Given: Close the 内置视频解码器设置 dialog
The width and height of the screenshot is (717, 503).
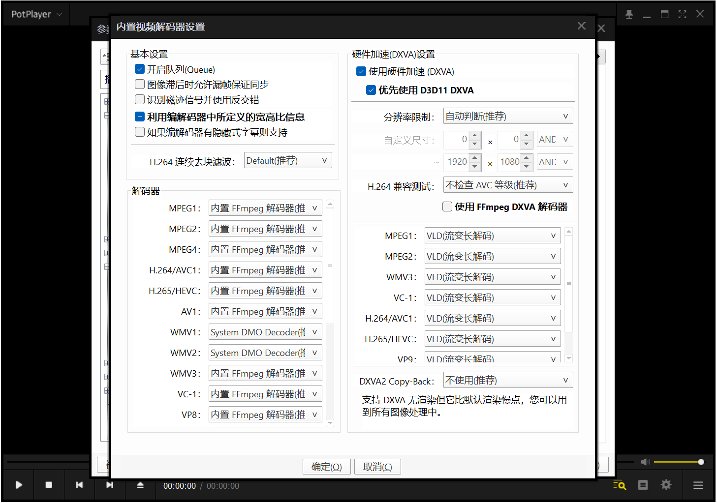Looking at the screenshot, I should point(581,26).
